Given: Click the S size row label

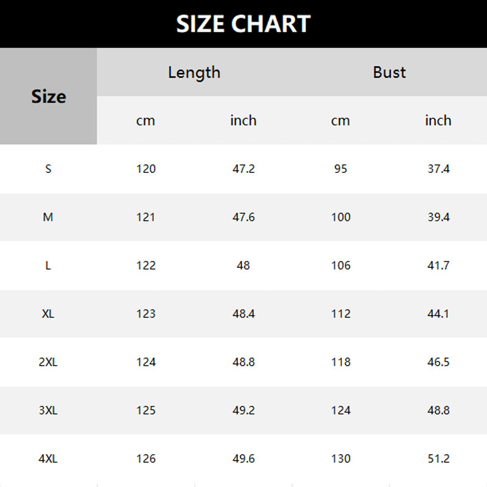Looking at the screenshot, I should coord(49,169).
